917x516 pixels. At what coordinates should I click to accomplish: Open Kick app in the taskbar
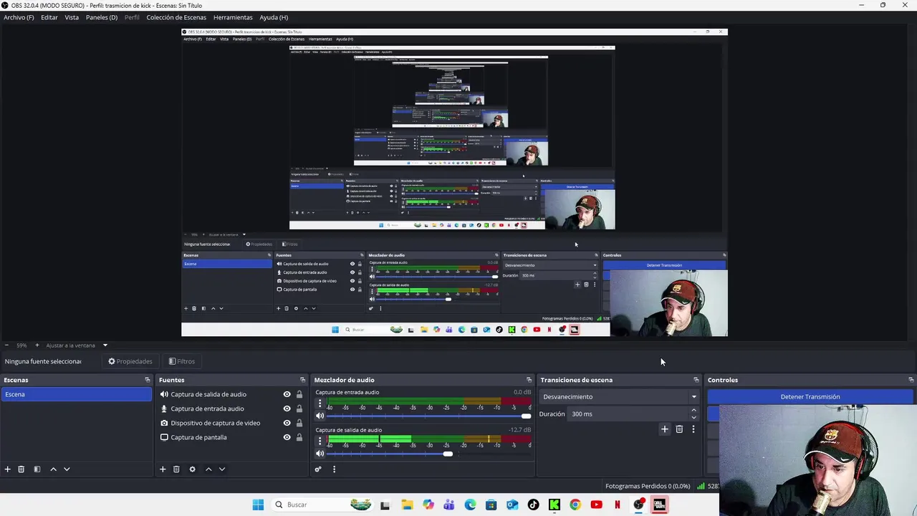(x=554, y=505)
